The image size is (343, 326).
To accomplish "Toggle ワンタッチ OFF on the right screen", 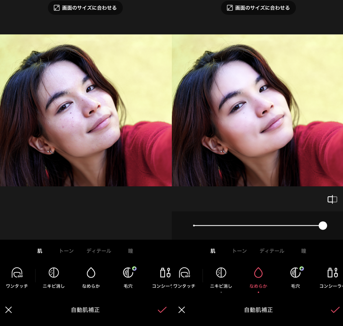I will click(184, 273).
